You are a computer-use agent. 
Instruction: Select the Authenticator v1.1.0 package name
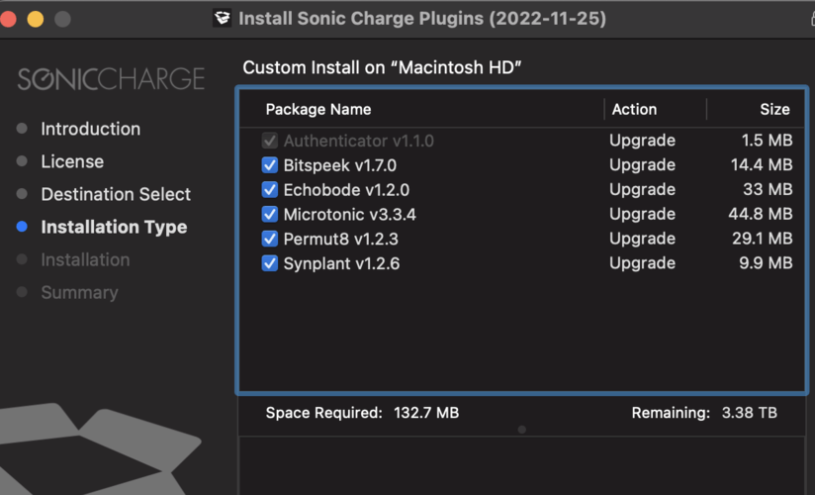[359, 141]
